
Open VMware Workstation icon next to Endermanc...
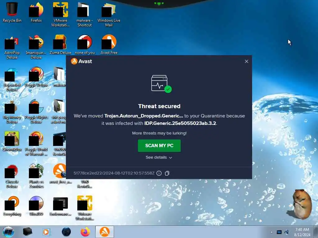[84, 208]
